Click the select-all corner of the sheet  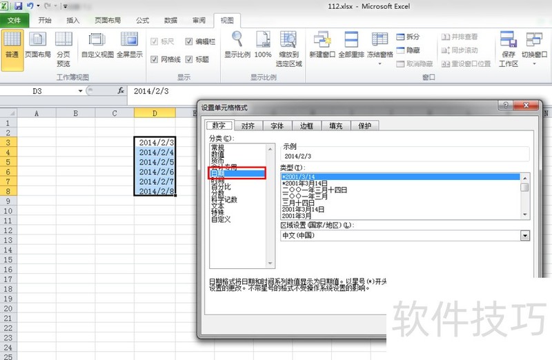pos(8,113)
